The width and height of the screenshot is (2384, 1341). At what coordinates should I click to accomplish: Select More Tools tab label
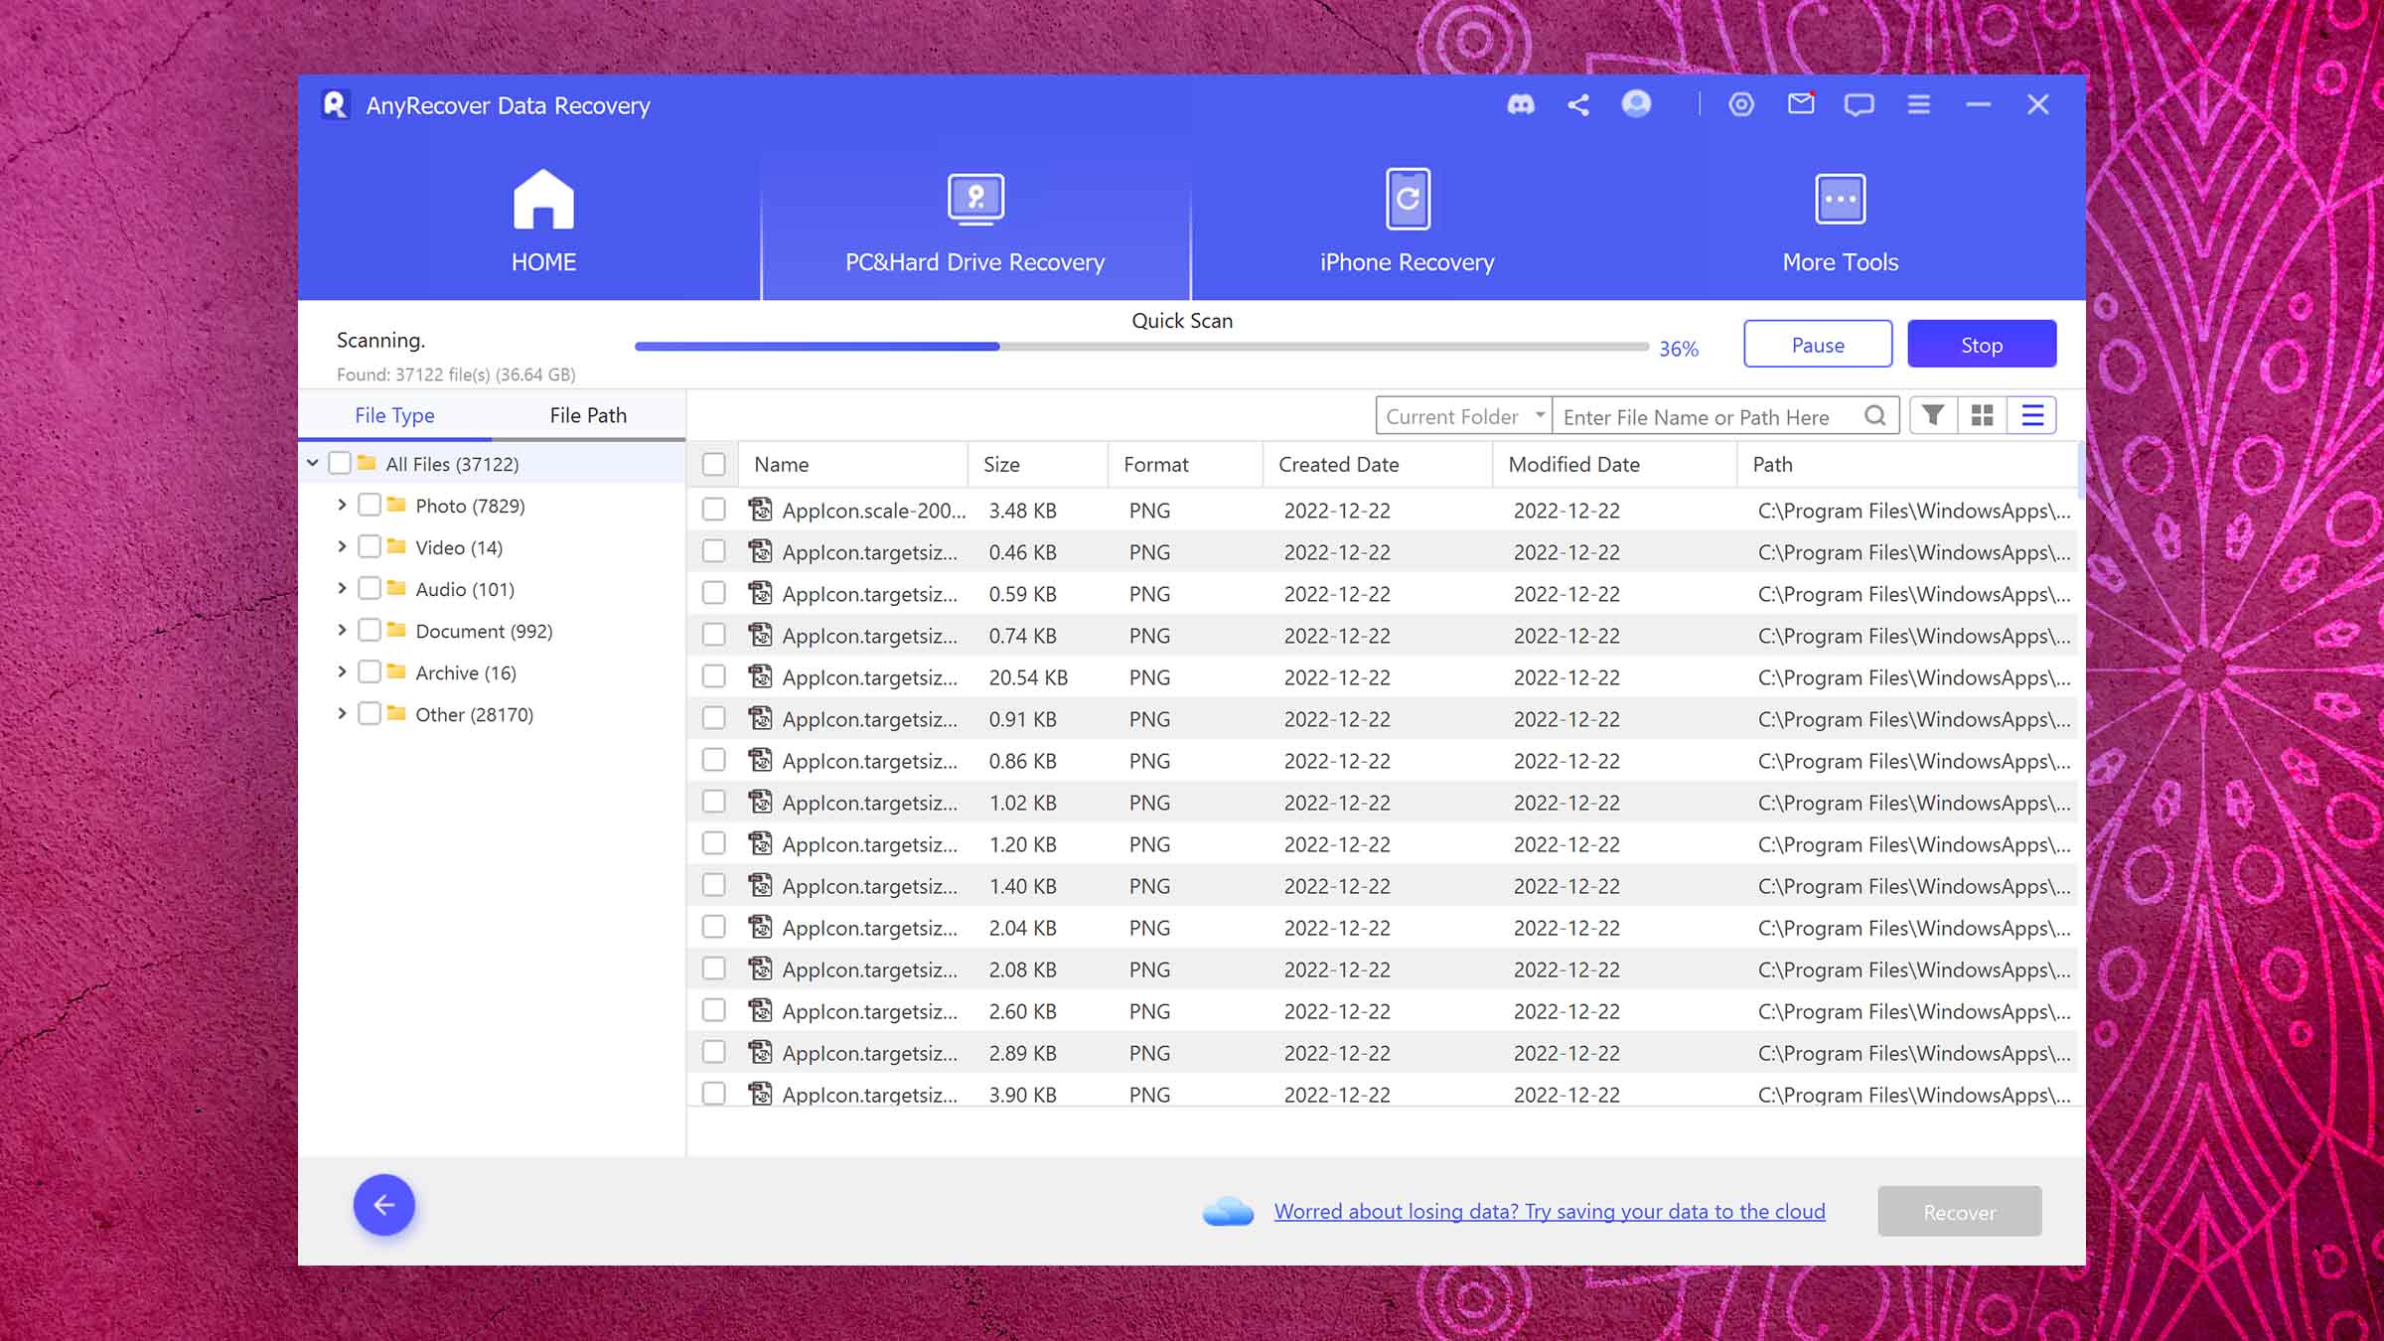(x=1840, y=262)
